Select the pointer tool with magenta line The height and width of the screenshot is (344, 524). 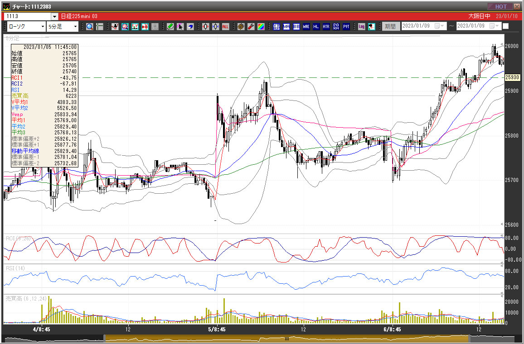pyautogui.click(x=180, y=27)
